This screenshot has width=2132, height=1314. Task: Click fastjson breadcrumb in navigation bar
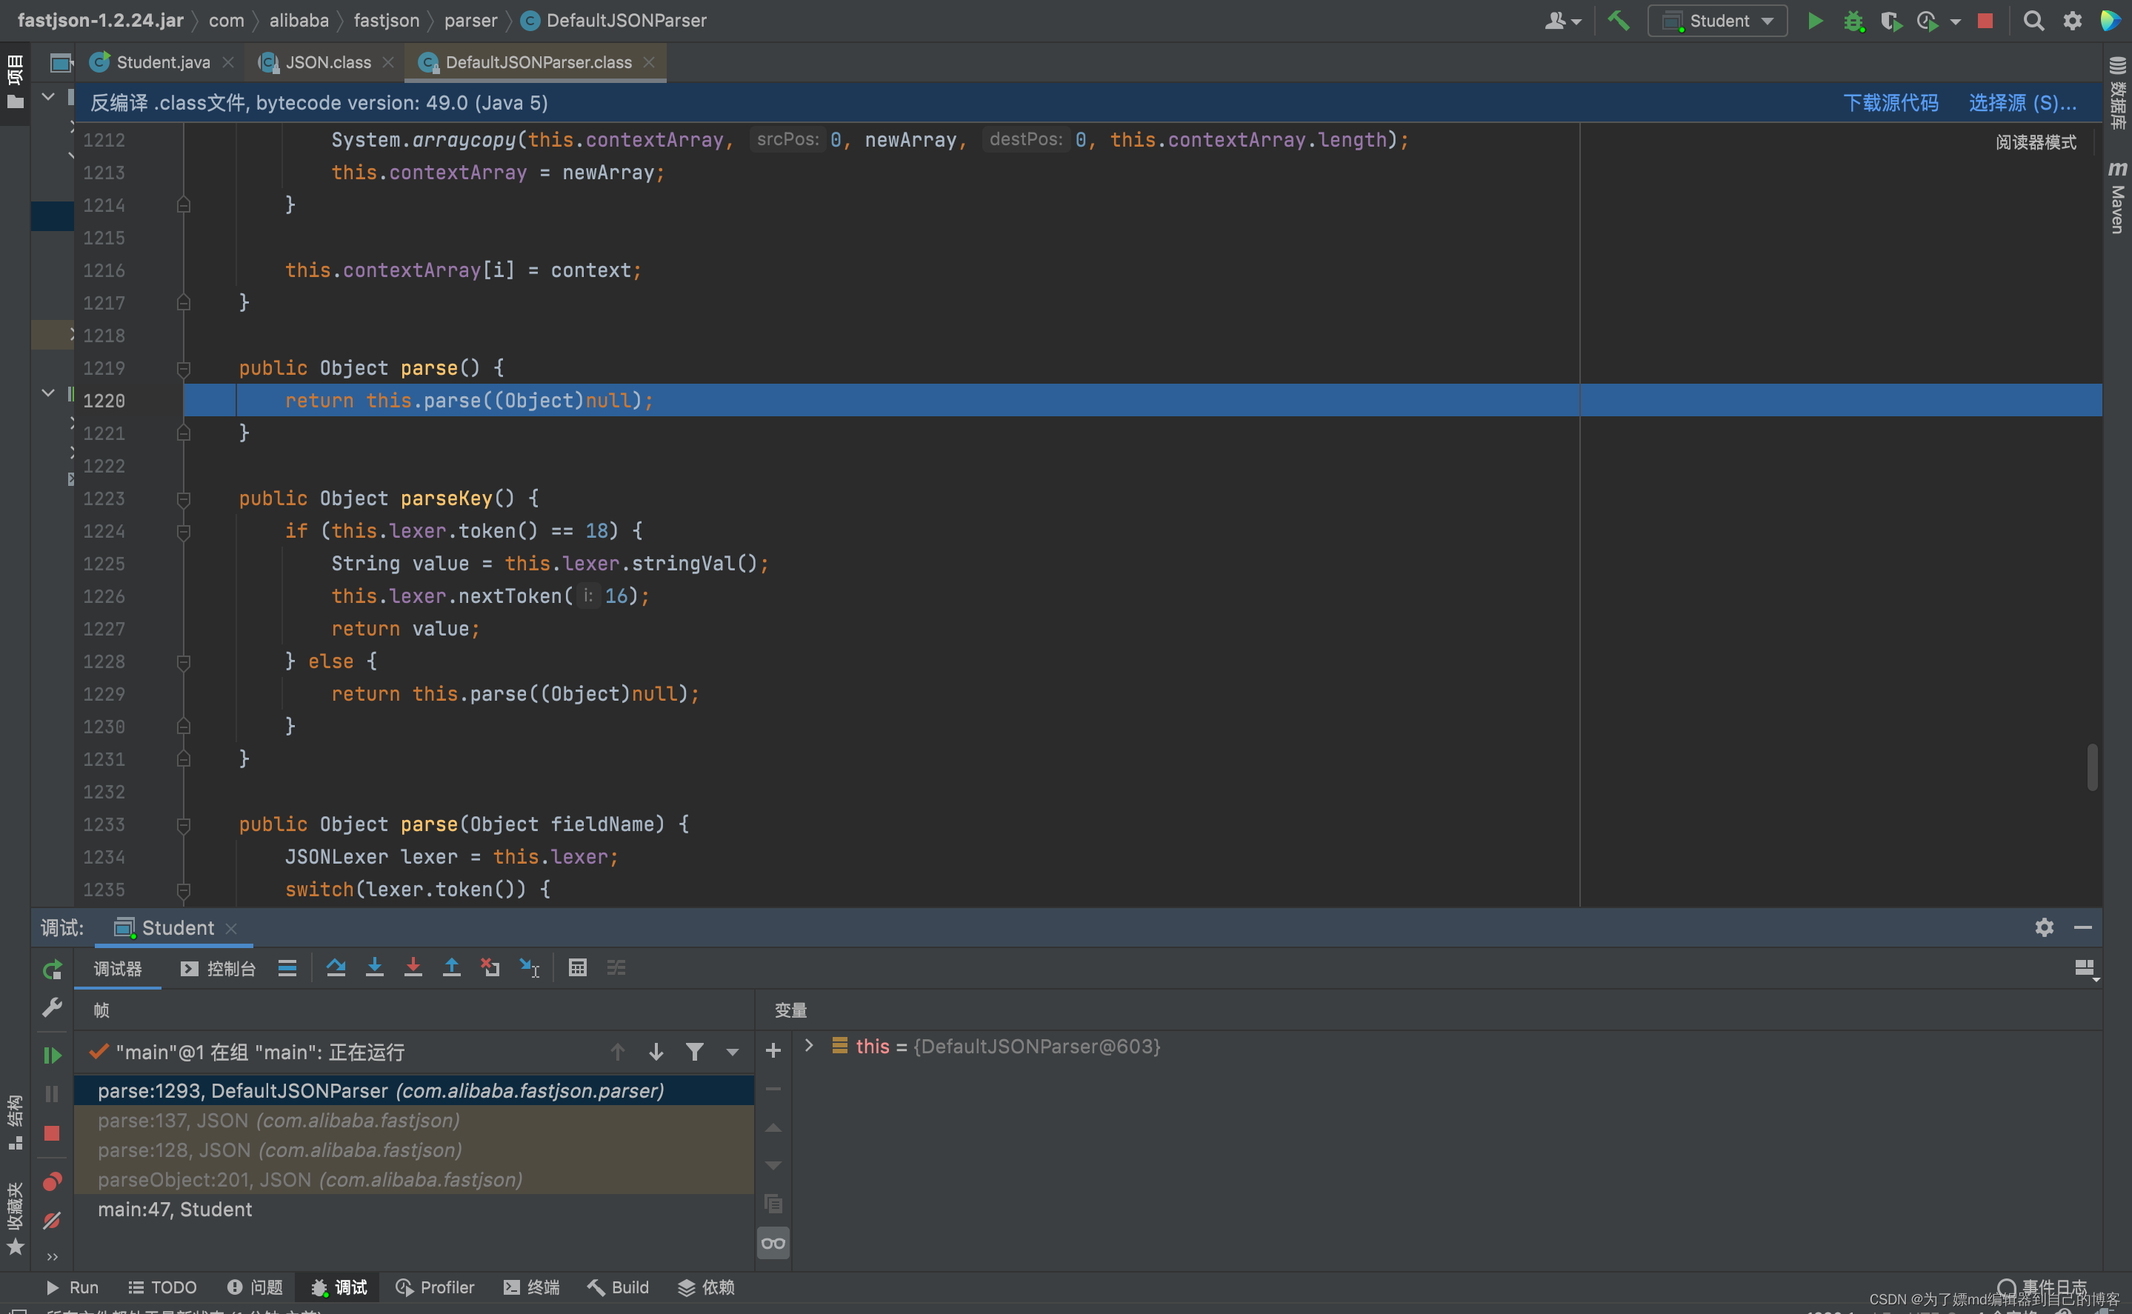pyautogui.click(x=386, y=20)
